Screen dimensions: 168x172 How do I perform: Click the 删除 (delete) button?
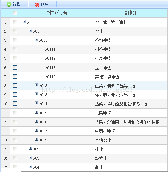click(42, 4)
